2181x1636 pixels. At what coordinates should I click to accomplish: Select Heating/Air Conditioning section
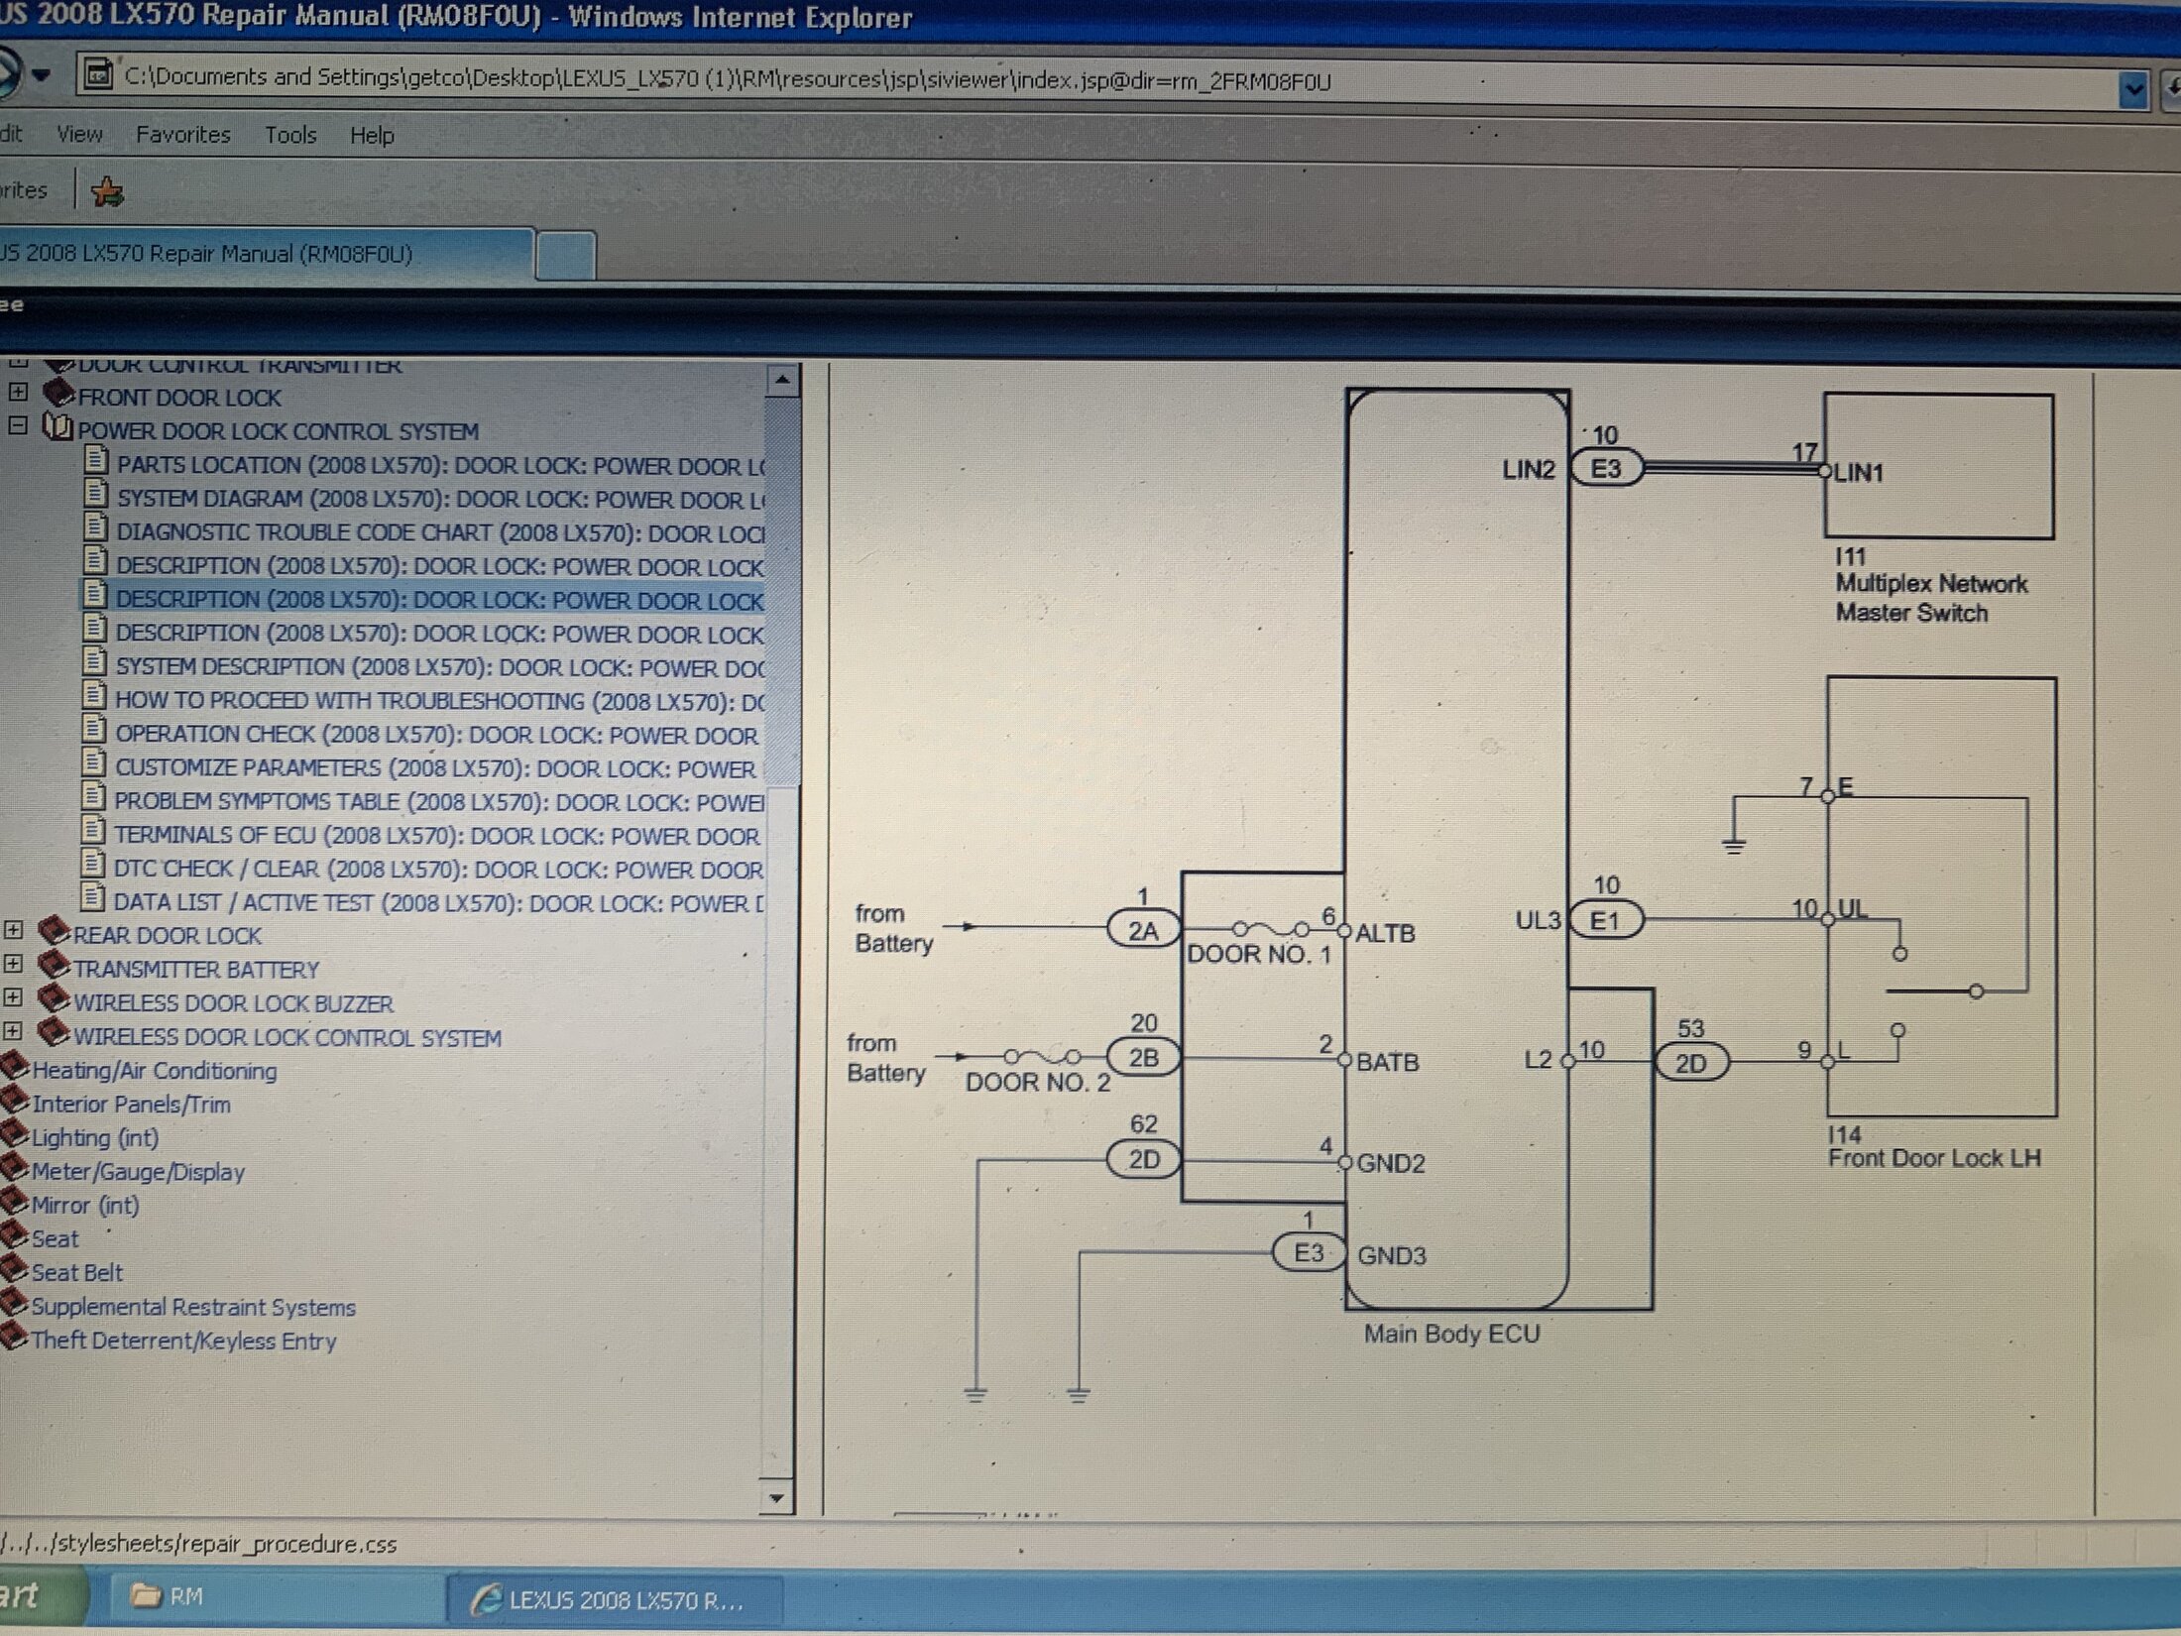coord(154,1071)
